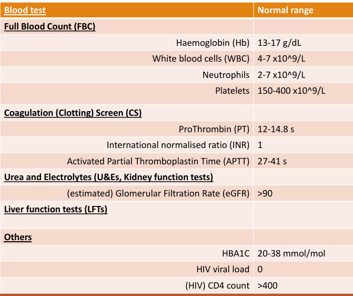Click the Activated Partial Thromboplastin Time label

tap(158, 161)
